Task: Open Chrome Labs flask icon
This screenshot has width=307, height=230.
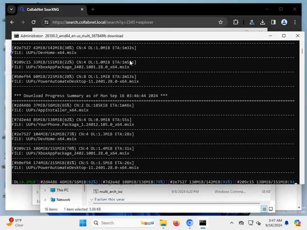Action: [252, 22]
